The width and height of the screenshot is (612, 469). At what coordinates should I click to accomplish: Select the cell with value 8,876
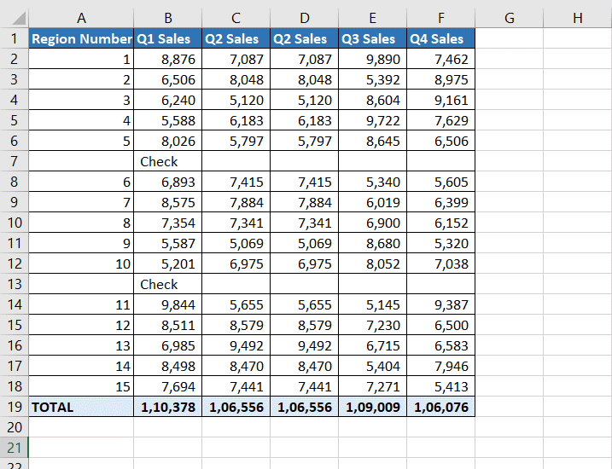[x=168, y=59]
